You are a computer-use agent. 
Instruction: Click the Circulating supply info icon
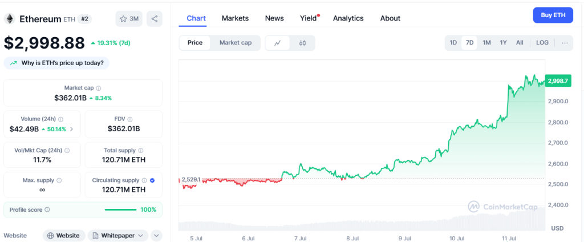tap(144, 180)
